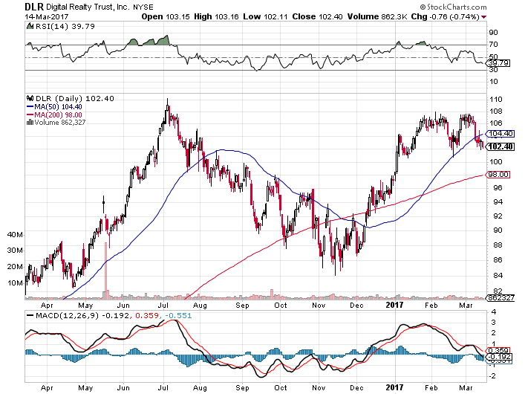Click the NYSE exchange label
The height and width of the screenshot is (394, 525).
[x=143, y=7]
